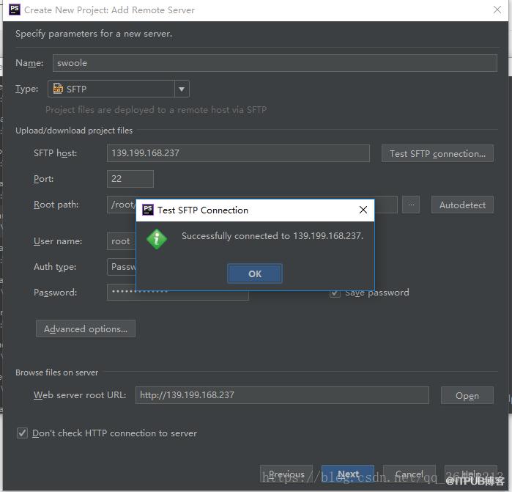
Task: Click OK in the Test SFTP Connection dialog
Action: 255,273
